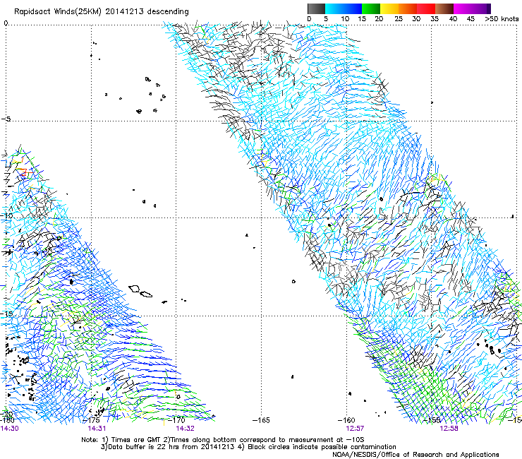Click the '>50 knots' legend label
The height and width of the screenshot is (459, 522).
(x=502, y=19)
